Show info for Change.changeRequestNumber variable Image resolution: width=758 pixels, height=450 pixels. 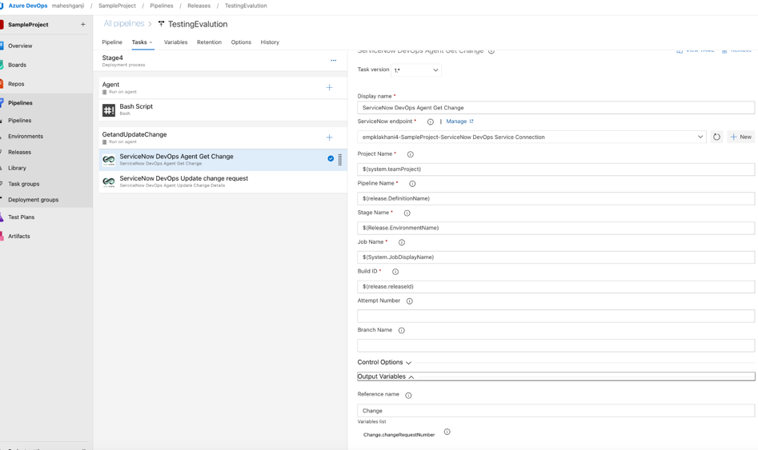447,432
